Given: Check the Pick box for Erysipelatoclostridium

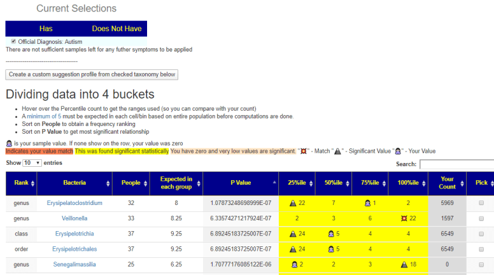Looking at the screenshot, I should pos(481,203).
